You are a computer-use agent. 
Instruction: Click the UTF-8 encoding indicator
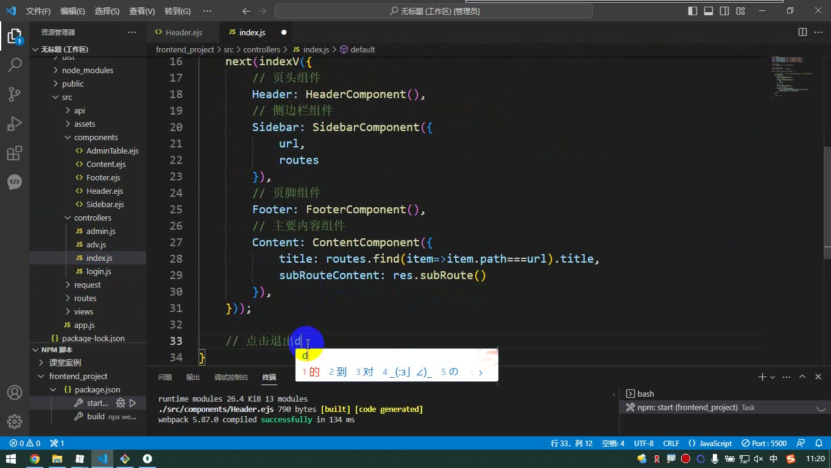click(643, 443)
